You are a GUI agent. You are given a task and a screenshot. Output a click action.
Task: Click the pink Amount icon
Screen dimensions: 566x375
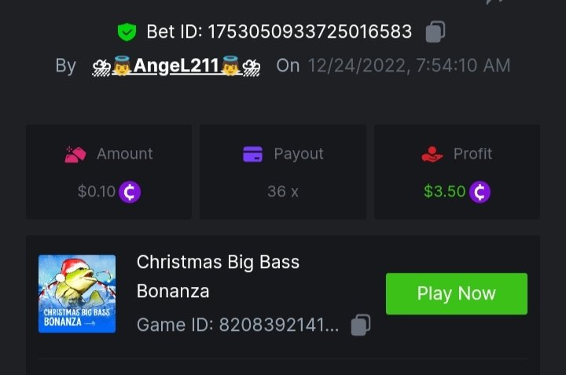[x=75, y=154]
